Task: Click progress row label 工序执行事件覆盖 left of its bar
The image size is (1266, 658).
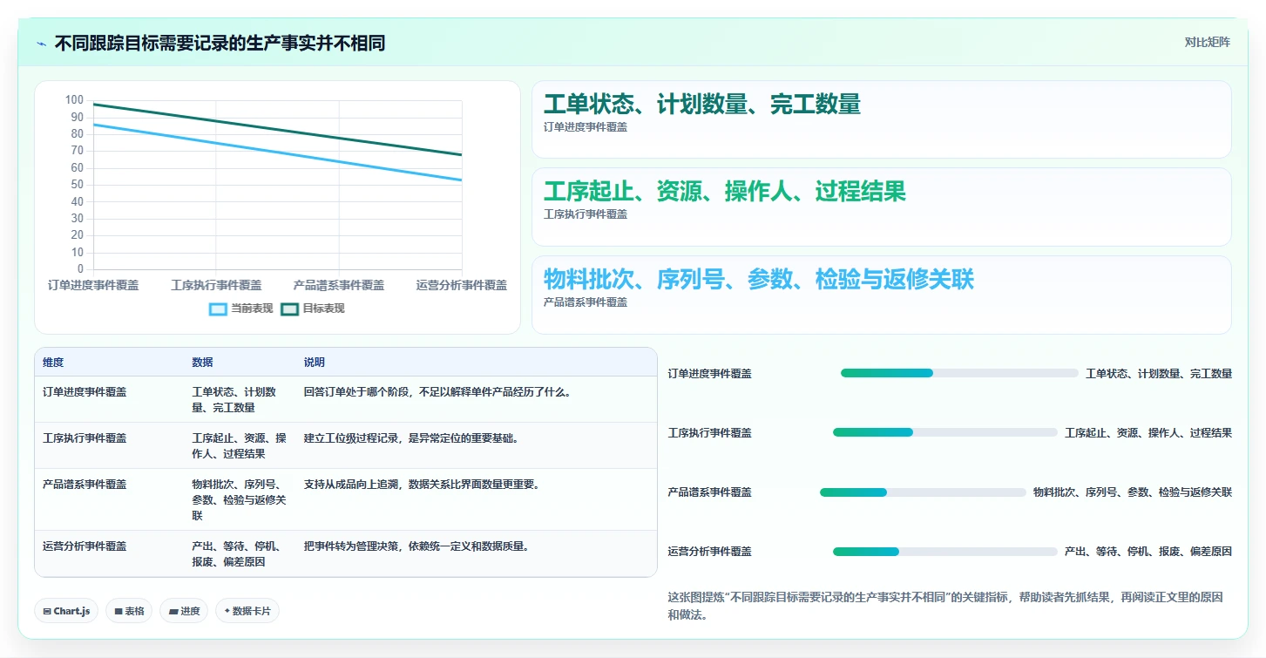Action: pyautogui.click(x=710, y=433)
